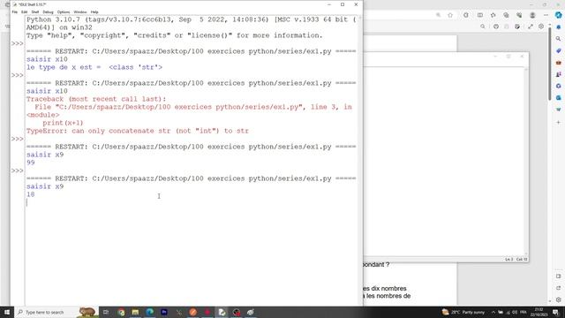Open Edge split screen icon
This screenshot has width=565, height=318.
tap(480, 15)
